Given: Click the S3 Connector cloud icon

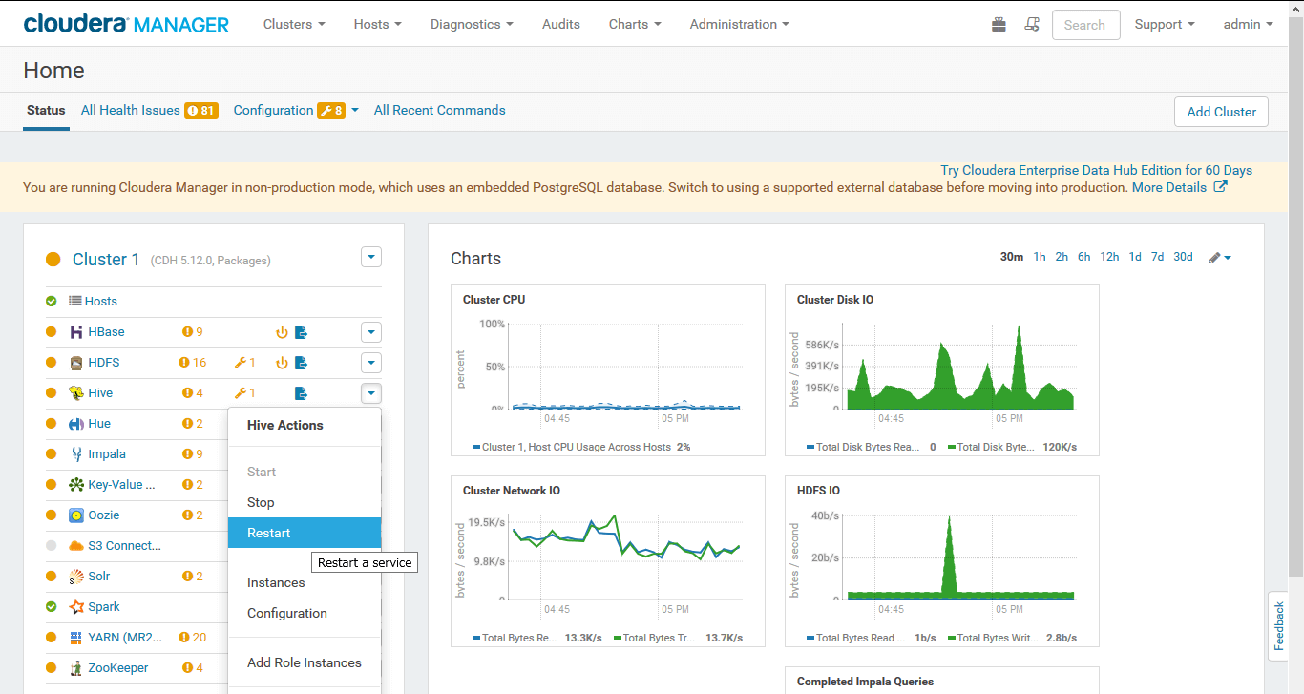Looking at the screenshot, I should [x=76, y=546].
